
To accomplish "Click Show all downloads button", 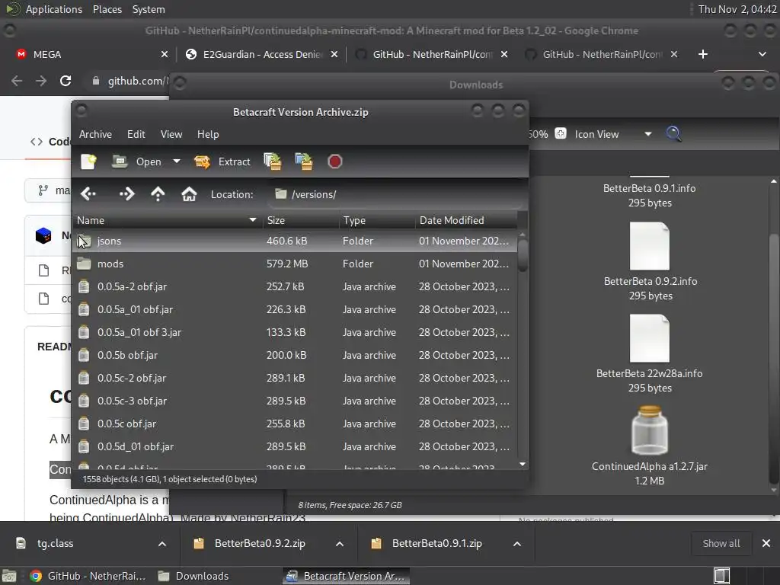I will (721, 544).
